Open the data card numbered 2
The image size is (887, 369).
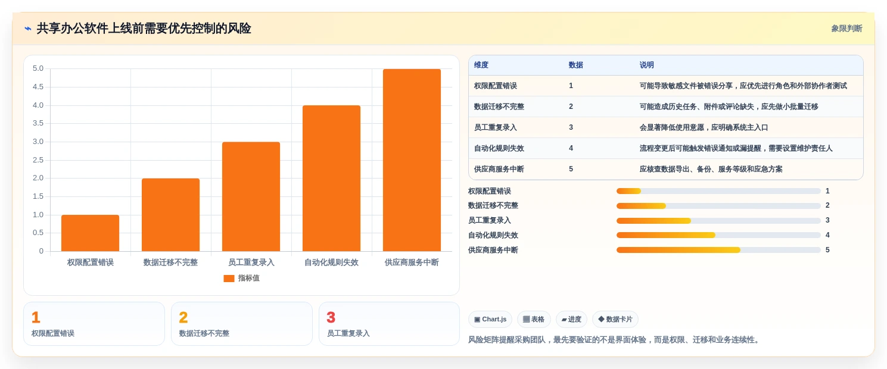[242, 324]
